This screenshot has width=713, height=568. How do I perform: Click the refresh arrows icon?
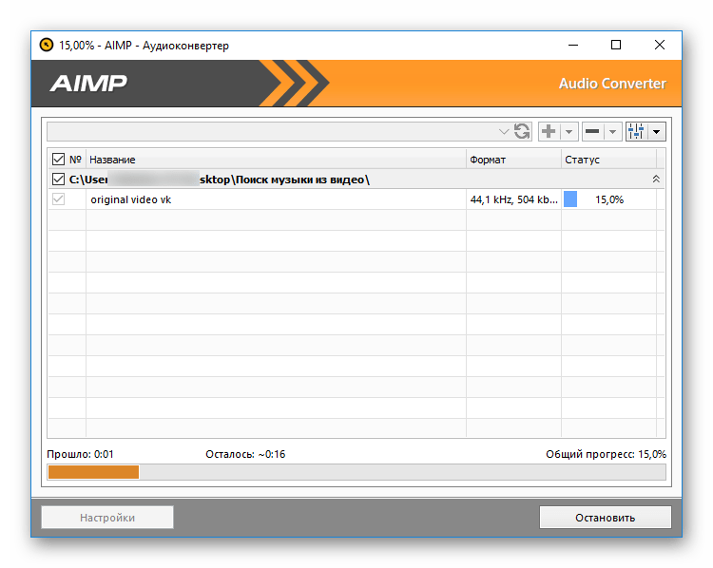(522, 132)
